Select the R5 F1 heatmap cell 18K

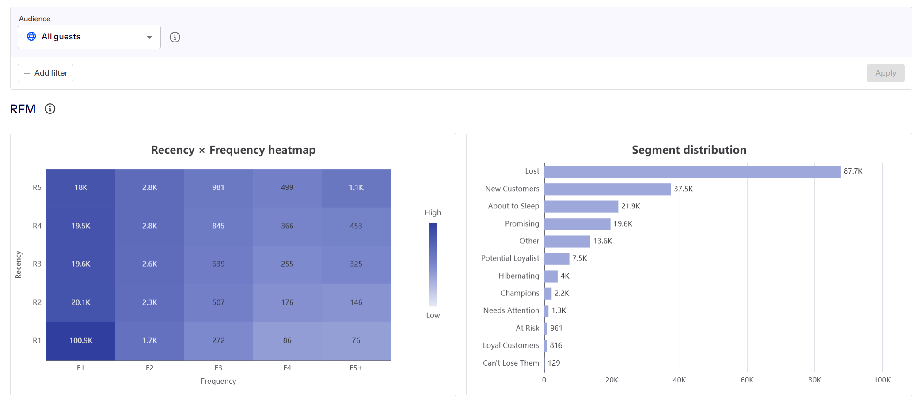pyautogui.click(x=81, y=188)
